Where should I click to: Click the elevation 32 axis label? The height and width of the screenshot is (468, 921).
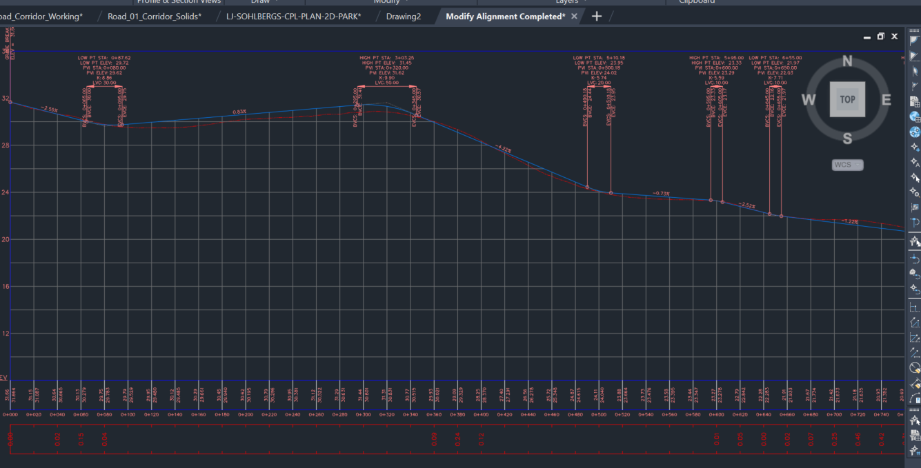(x=6, y=99)
